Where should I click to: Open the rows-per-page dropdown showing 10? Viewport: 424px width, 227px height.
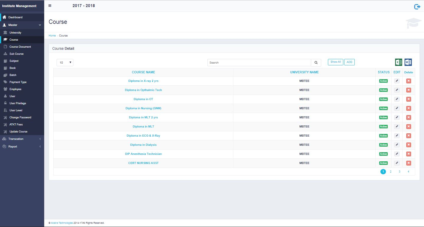click(65, 63)
